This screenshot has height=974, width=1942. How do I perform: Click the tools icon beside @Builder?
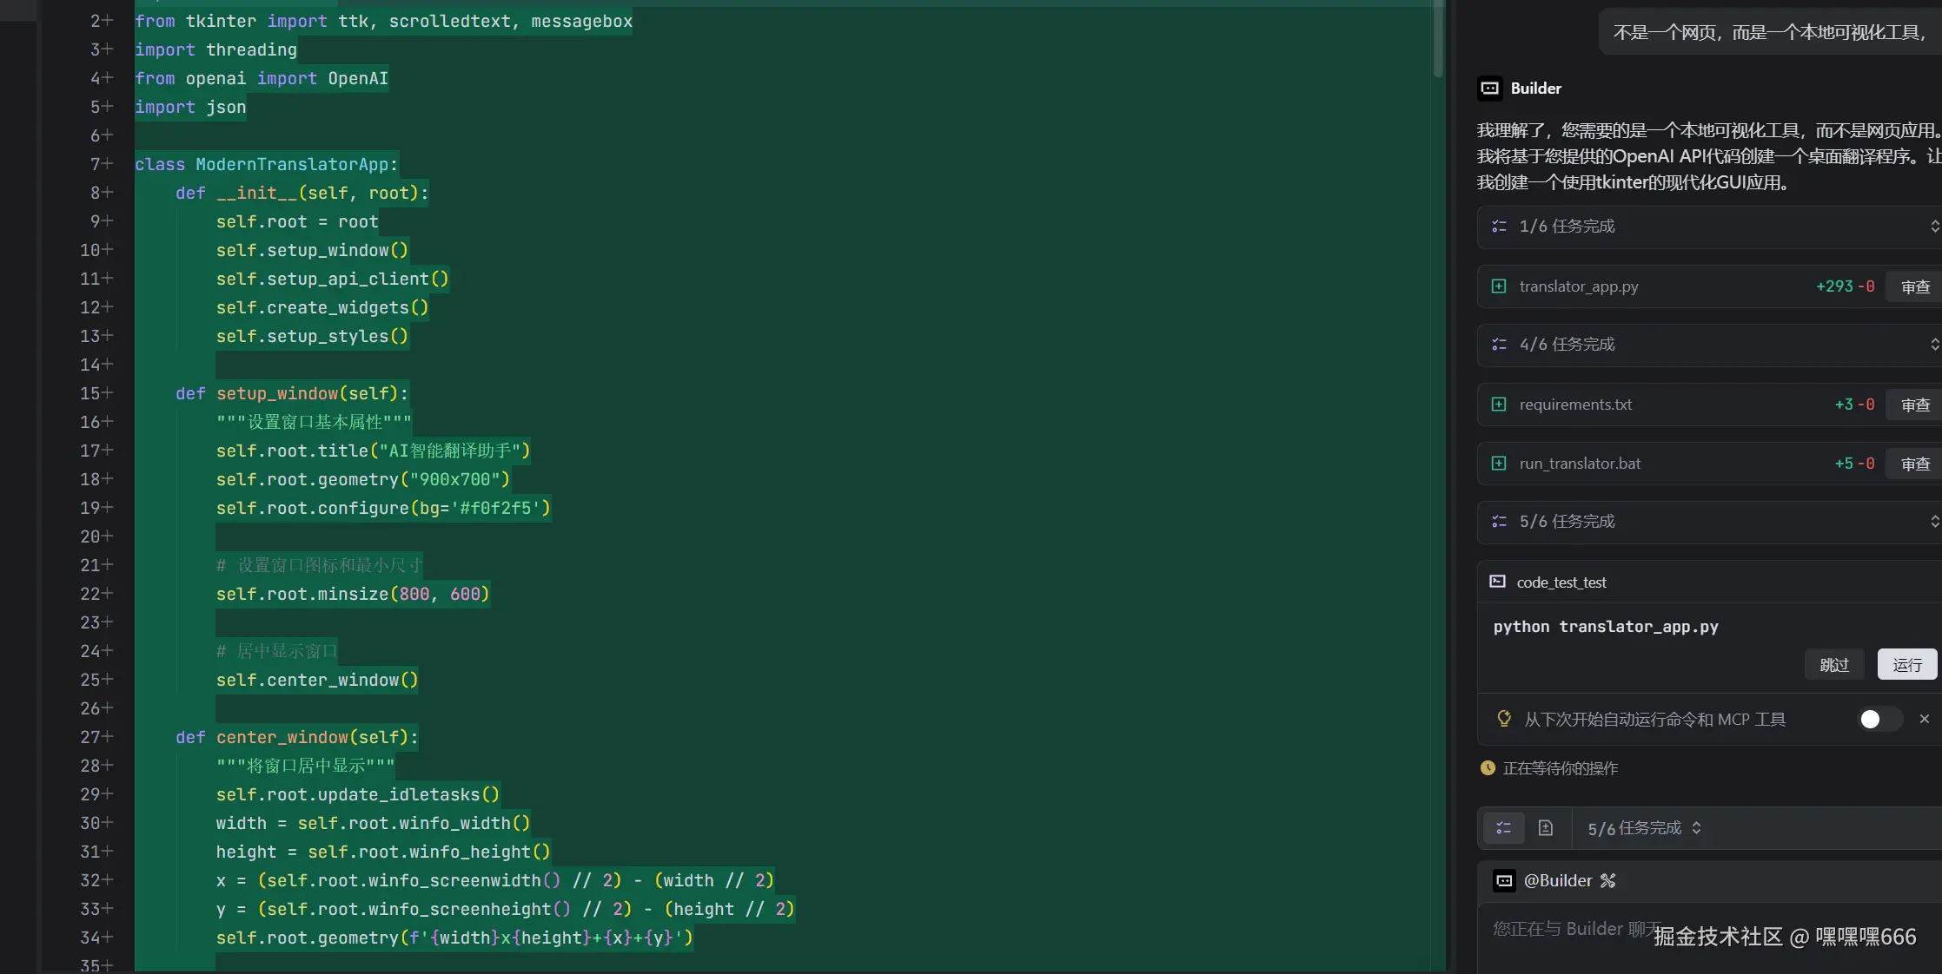coord(1608,880)
